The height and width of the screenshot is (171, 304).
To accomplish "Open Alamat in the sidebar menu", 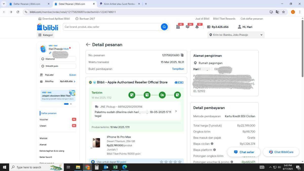I will coord(43,145).
